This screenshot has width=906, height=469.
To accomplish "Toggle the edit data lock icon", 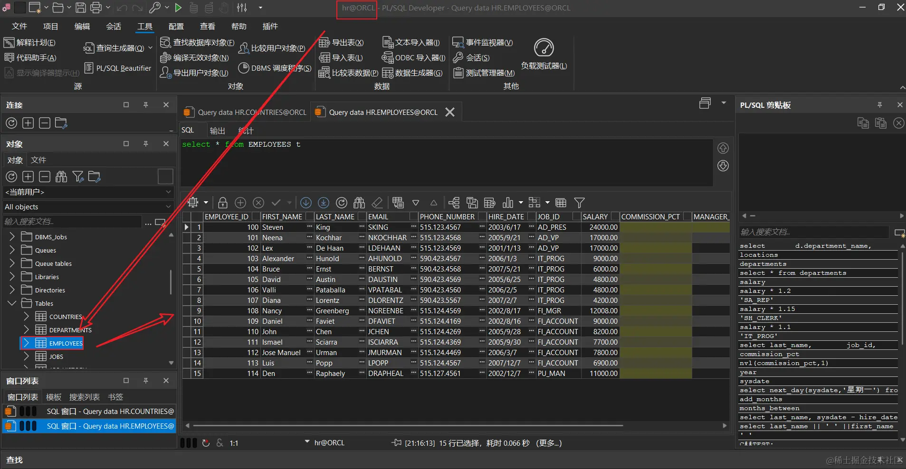I will tap(222, 203).
